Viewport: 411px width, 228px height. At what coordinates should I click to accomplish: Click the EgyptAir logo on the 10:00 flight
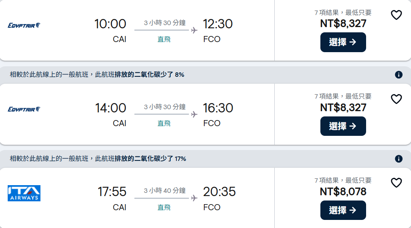tap(24, 25)
